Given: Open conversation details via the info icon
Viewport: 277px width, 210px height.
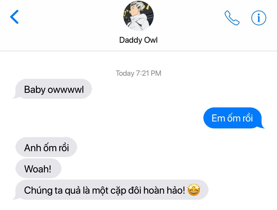Looking at the screenshot, I should point(259,18).
